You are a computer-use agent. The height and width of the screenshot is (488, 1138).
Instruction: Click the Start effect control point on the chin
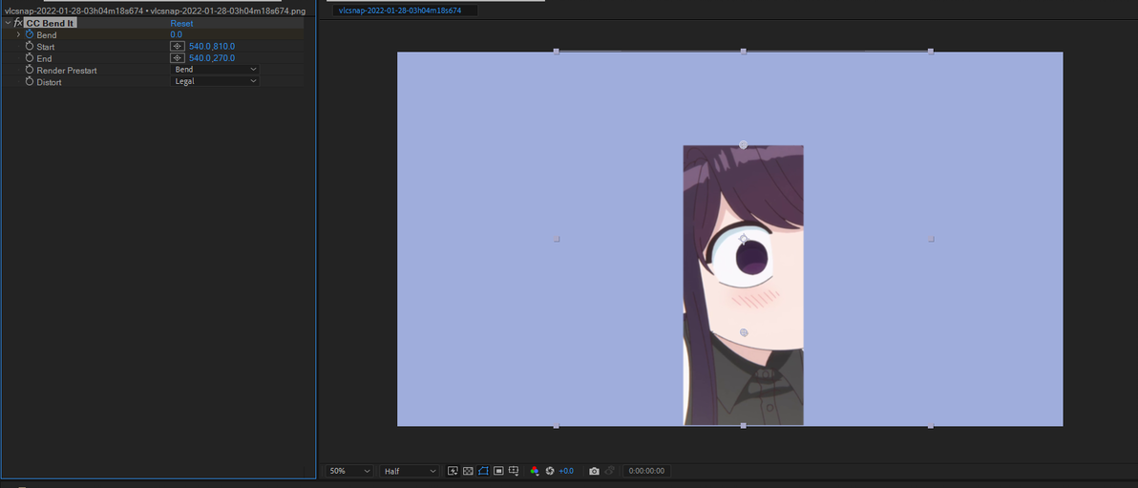(743, 332)
